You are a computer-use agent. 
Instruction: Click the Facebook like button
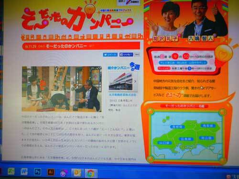126,54
